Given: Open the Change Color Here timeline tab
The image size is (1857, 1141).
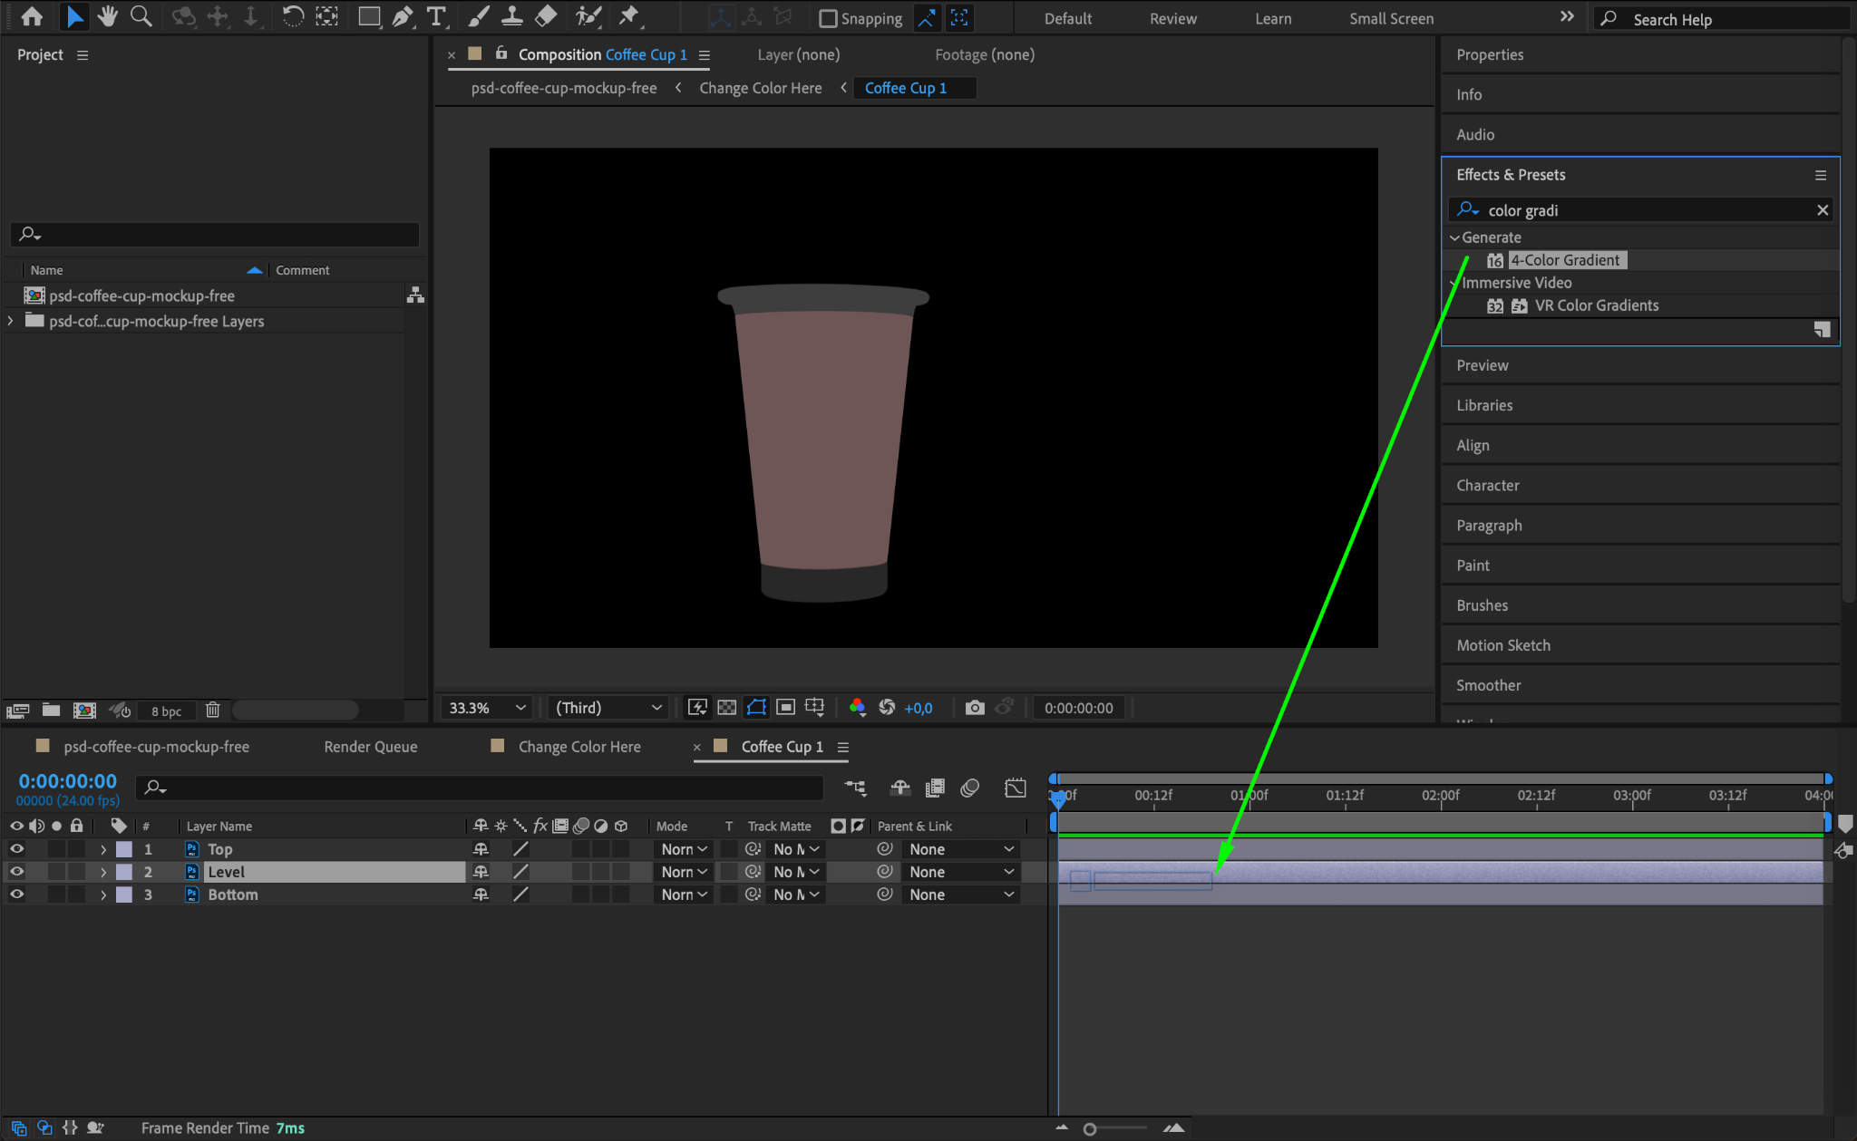Looking at the screenshot, I should (578, 747).
